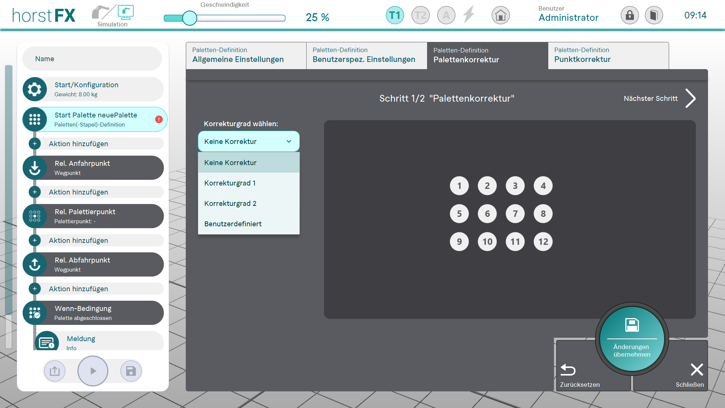This screenshot has height=408, width=725.
Task: Click the Geschwindigkeit speed slider handle
Action: tap(190, 18)
